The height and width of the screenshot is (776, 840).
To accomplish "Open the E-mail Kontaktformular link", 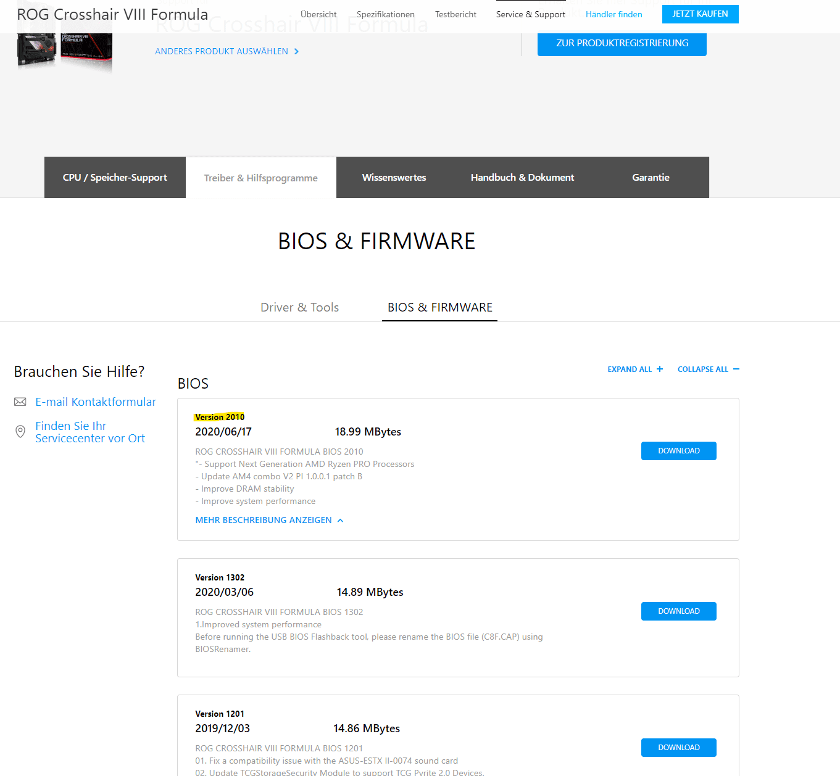I will pyautogui.click(x=96, y=402).
